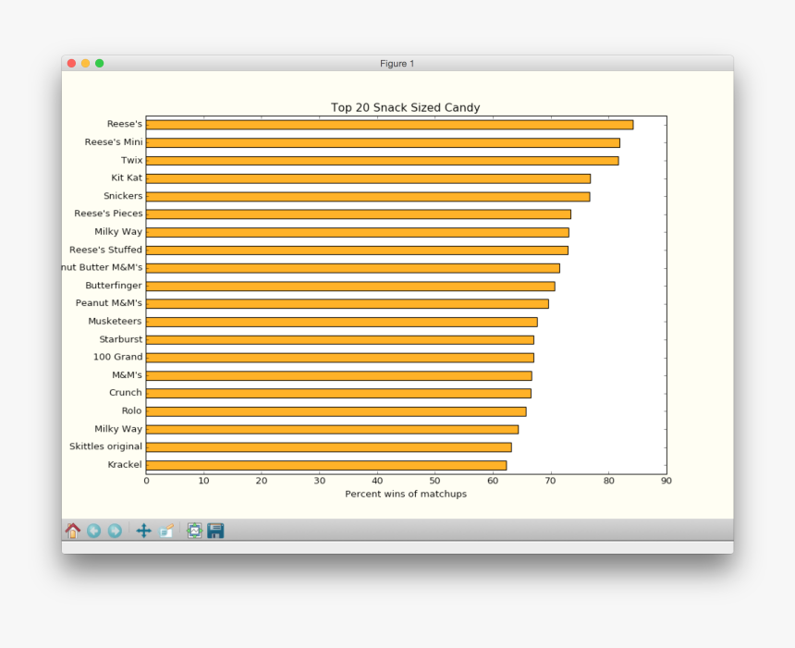Click the Forward arrow for next view
The image size is (795, 648).
pyautogui.click(x=115, y=531)
